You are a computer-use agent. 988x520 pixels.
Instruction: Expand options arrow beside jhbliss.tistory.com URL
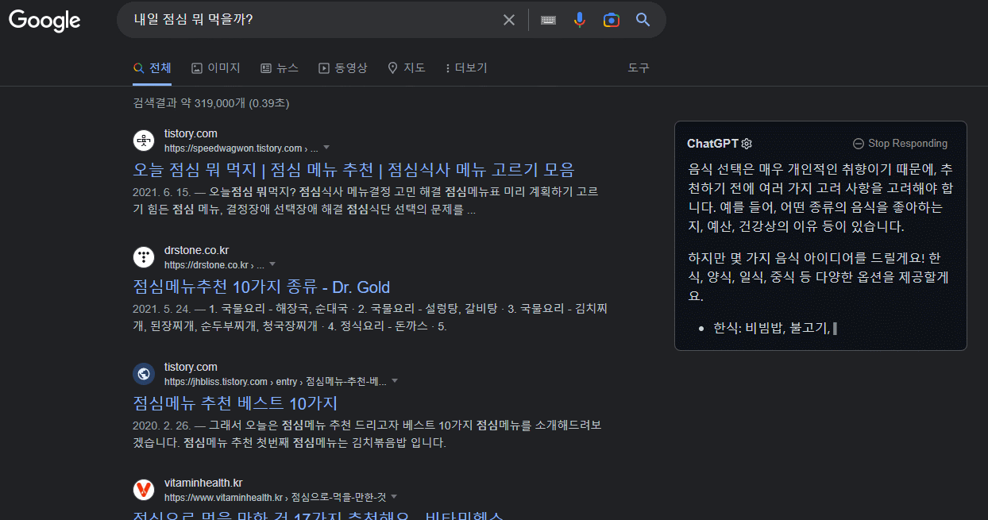pos(395,381)
